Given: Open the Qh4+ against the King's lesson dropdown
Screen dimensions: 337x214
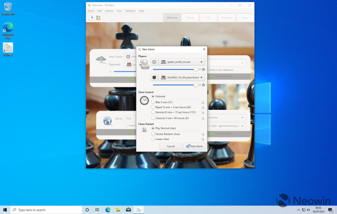Looking at the screenshot, I should (227, 126).
